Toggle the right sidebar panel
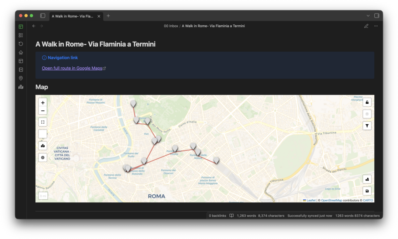Viewport: 398px width, 239px height. pyautogui.click(x=376, y=16)
